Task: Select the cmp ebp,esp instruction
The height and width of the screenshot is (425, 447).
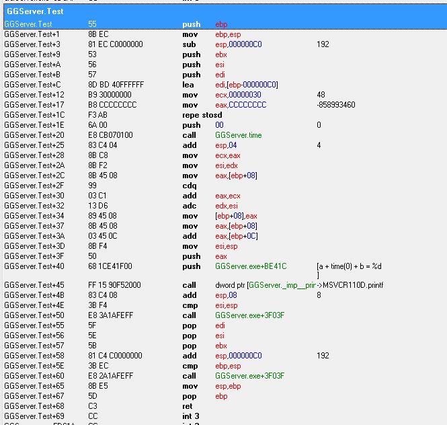Action: [212, 366]
